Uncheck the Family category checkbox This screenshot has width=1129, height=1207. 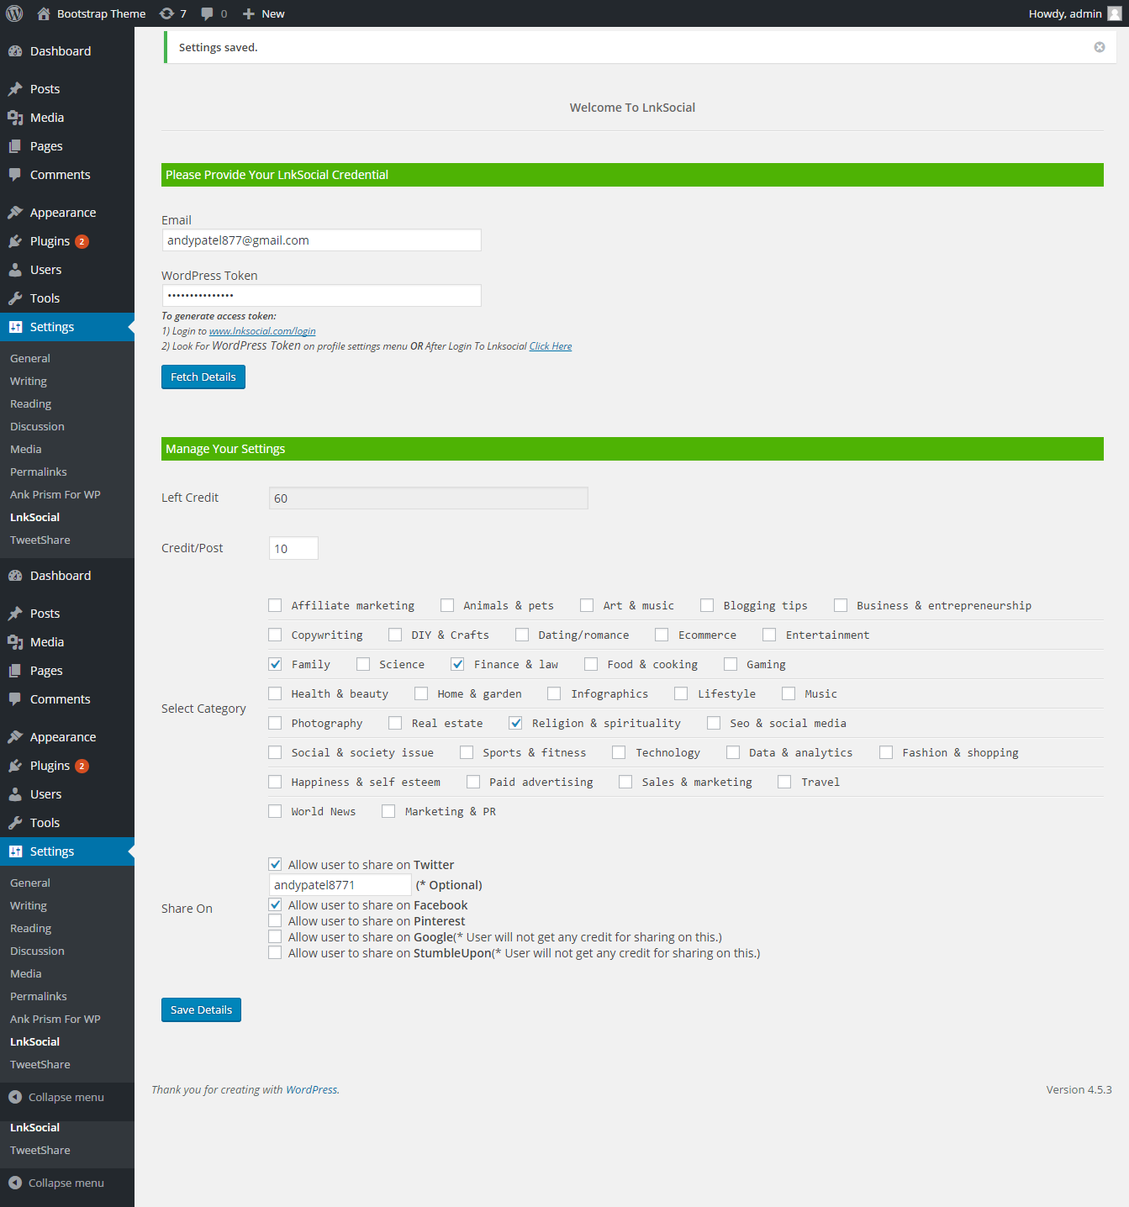click(x=275, y=664)
